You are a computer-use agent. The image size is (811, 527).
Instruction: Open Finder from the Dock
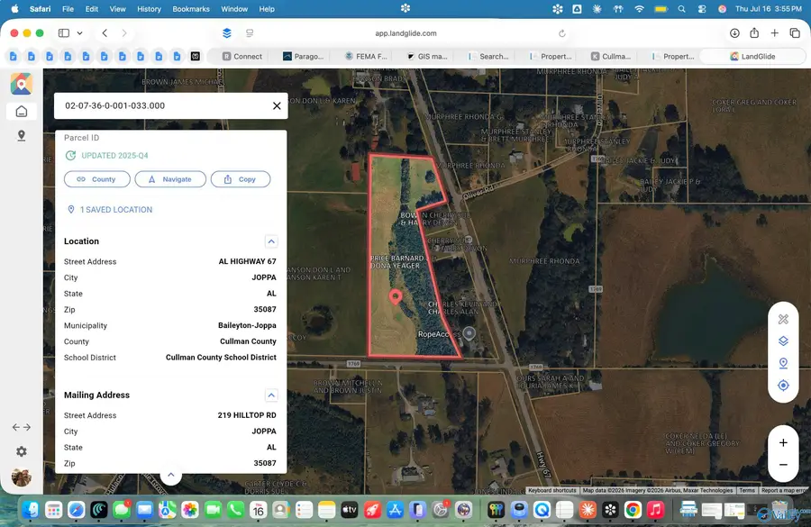coord(31,510)
